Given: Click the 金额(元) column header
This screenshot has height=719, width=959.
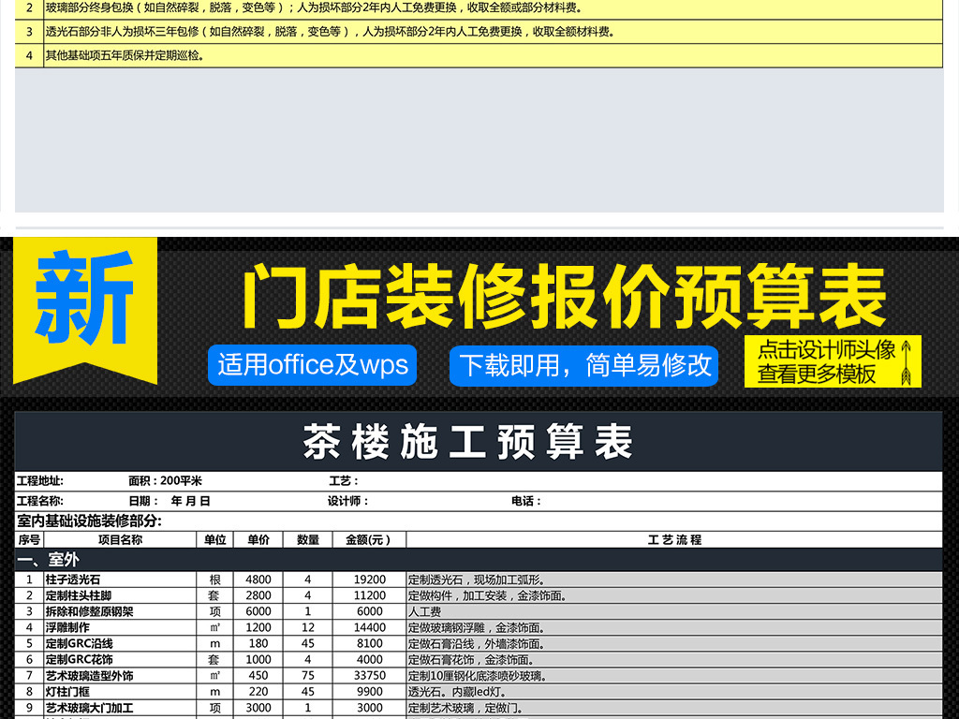Looking at the screenshot, I should click(370, 540).
